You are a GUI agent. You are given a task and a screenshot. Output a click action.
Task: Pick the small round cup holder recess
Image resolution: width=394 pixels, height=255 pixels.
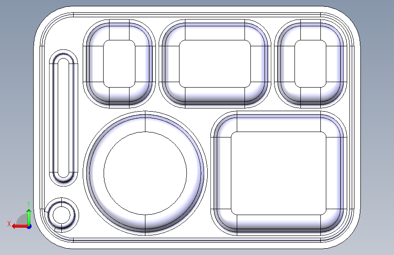pos(61,215)
